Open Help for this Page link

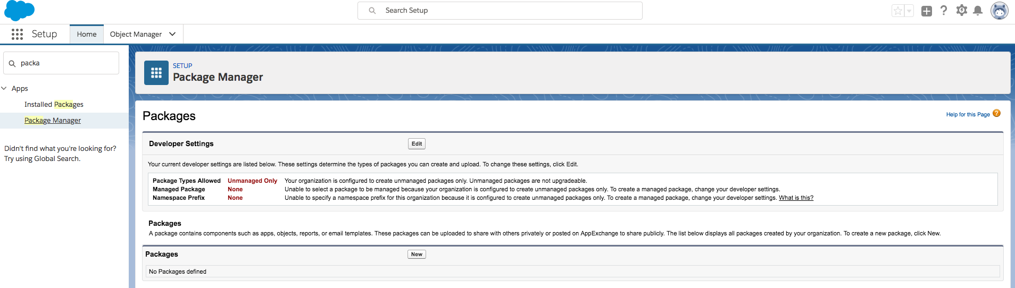[x=968, y=114]
